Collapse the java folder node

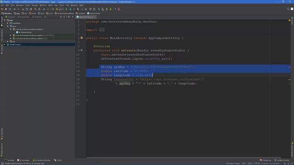[x=8, y=26]
